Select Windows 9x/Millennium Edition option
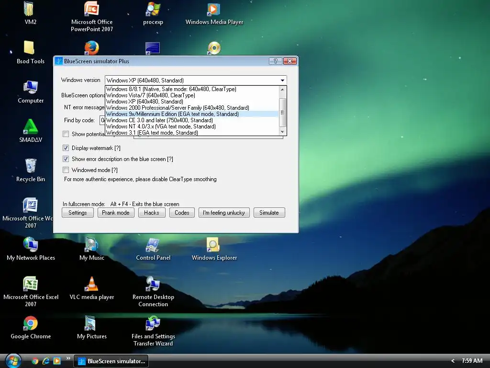 coord(191,114)
